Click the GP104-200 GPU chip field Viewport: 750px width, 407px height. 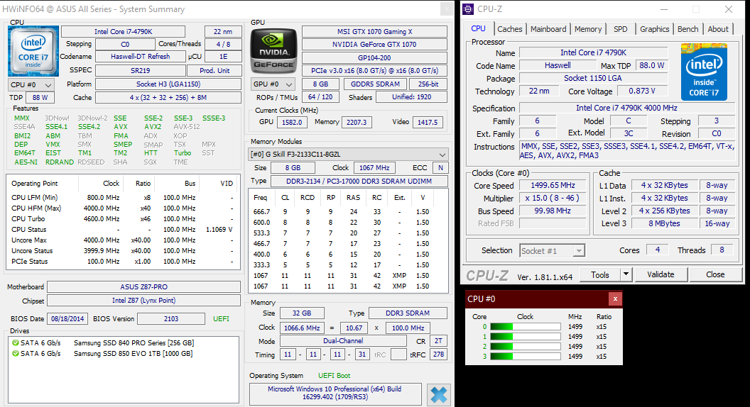(x=374, y=57)
